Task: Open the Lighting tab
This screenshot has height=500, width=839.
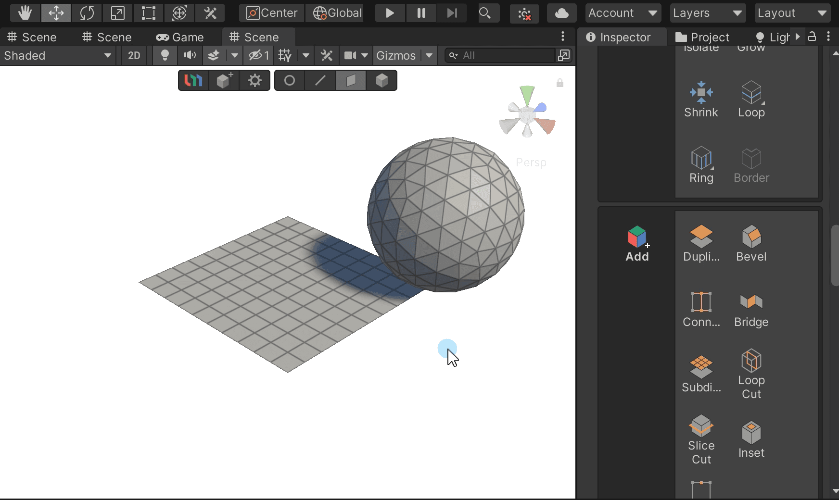Action: [x=773, y=37]
